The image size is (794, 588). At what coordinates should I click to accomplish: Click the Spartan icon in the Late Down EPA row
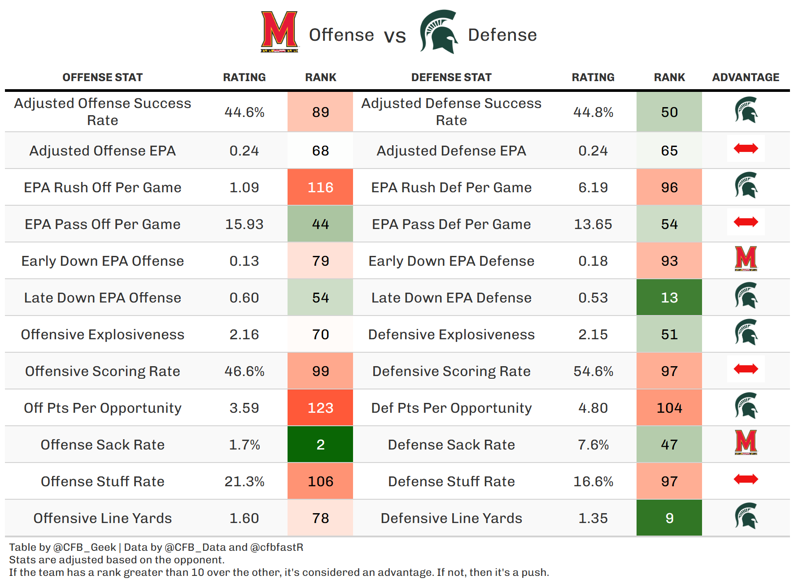746,296
